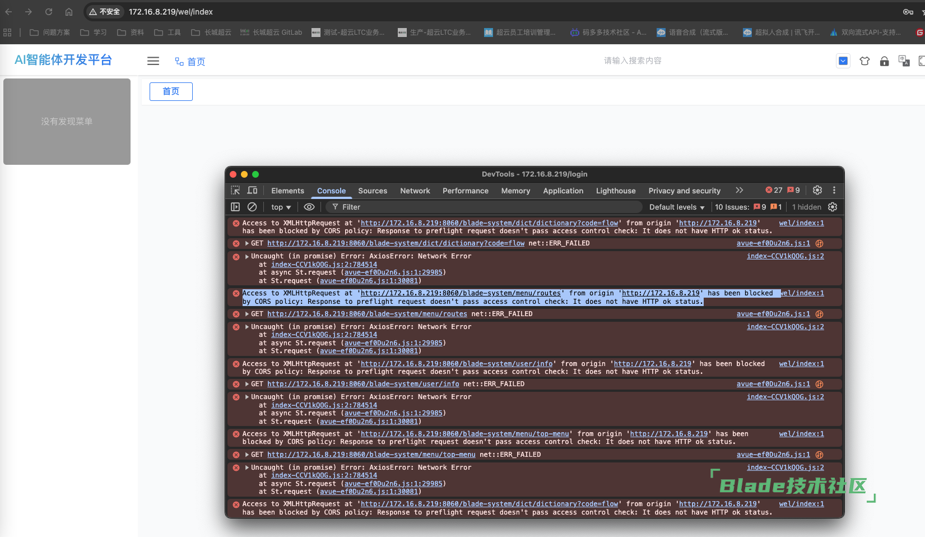Click the 10 Issues counter

749,207
